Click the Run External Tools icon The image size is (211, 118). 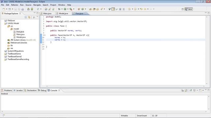point(71,9)
